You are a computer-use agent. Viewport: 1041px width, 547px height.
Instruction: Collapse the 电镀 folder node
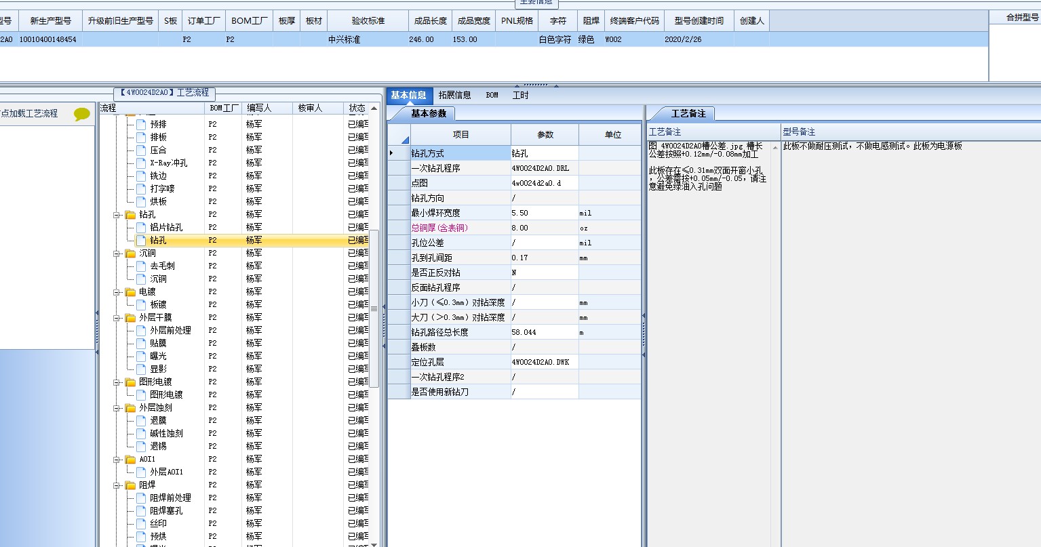117,292
